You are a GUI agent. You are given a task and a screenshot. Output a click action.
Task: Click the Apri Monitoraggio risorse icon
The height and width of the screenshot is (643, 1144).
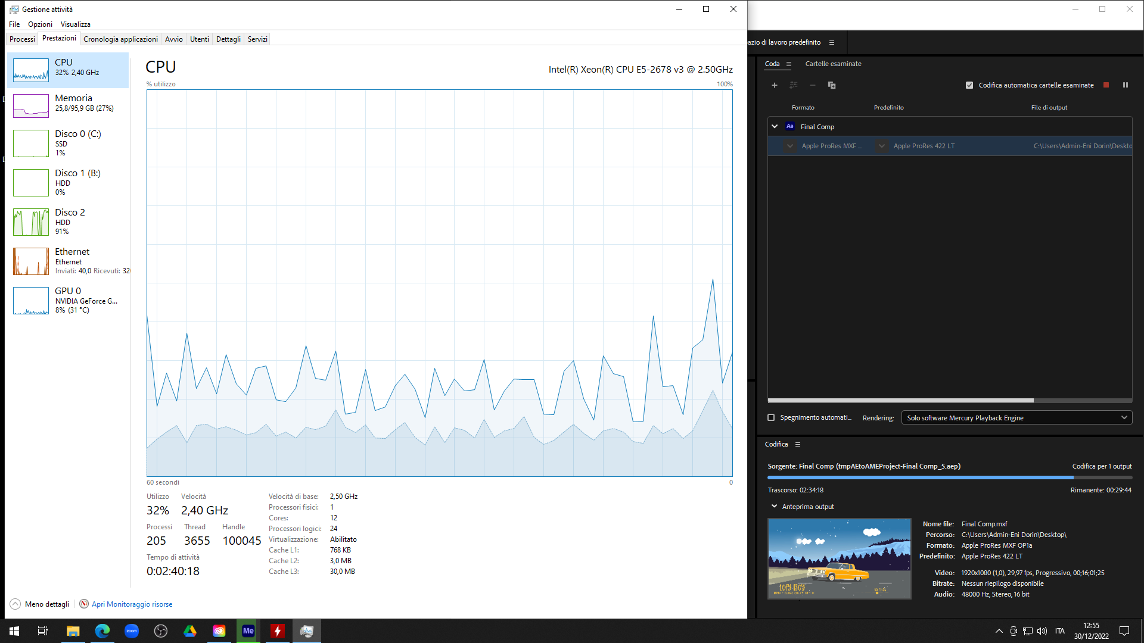click(x=84, y=604)
